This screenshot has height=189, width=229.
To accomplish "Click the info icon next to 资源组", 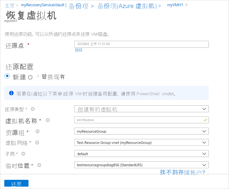I will click(37, 131).
